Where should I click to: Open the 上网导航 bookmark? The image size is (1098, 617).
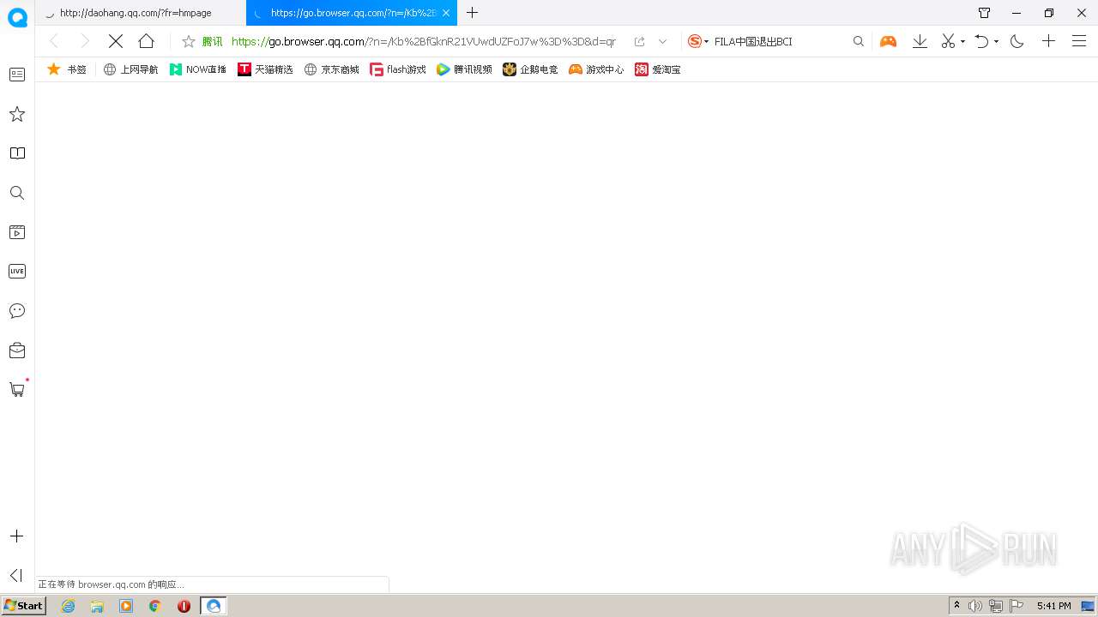click(x=130, y=69)
